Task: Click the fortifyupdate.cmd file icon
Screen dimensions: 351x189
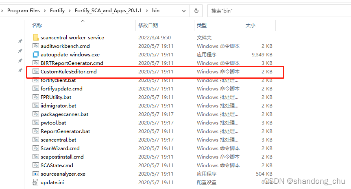Action: coord(36,88)
